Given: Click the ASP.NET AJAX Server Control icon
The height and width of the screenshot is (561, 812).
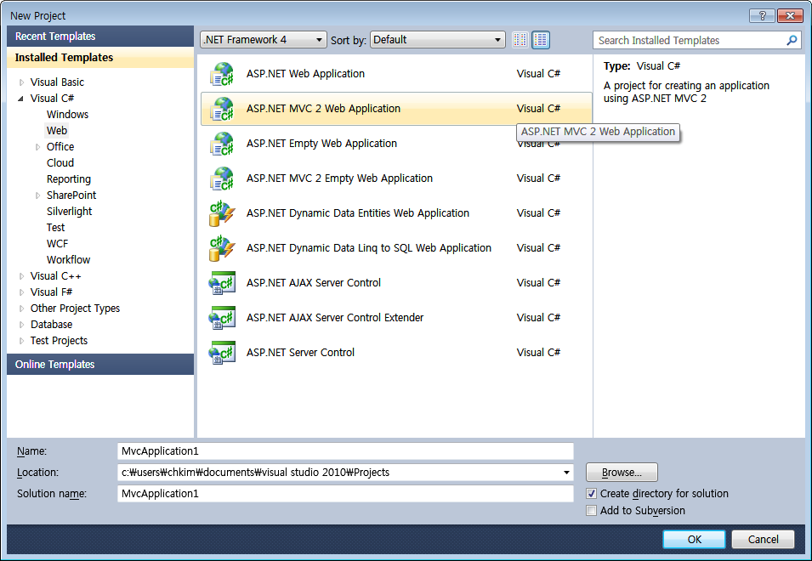Looking at the screenshot, I should coord(222,283).
